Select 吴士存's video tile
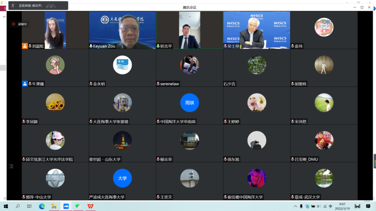 [257, 30]
